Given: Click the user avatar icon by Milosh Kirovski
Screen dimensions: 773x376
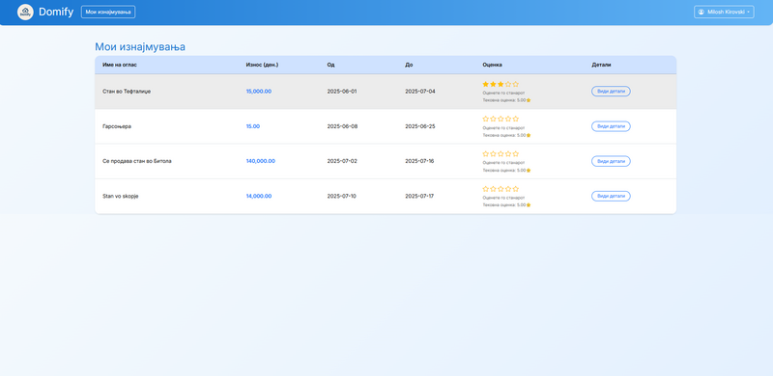Looking at the screenshot, I should pyautogui.click(x=701, y=12).
